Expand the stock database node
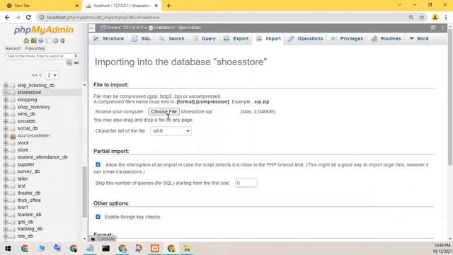Screen dimensions: 453x255 (6, 143)
